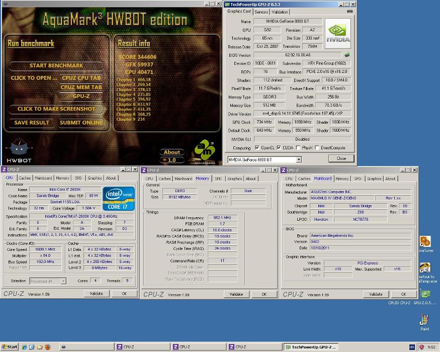Toggle the PhysX checkbox

click(298, 147)
